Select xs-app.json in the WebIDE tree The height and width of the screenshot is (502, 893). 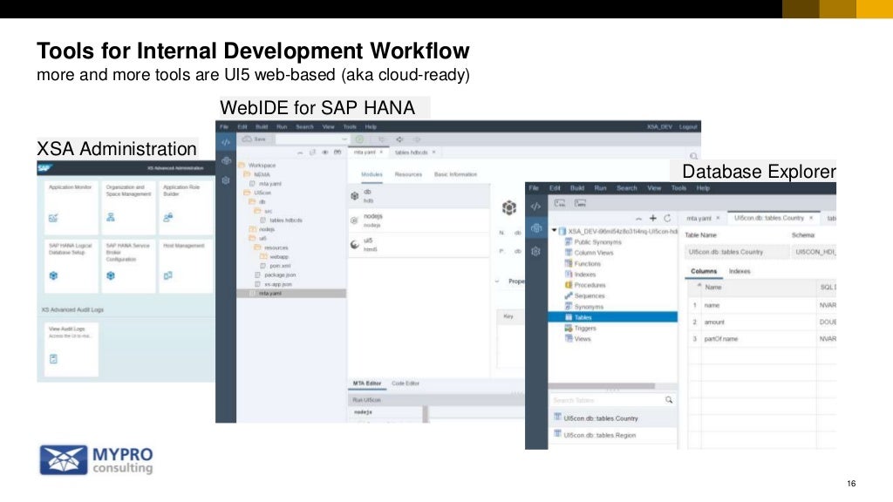(278, 284)
